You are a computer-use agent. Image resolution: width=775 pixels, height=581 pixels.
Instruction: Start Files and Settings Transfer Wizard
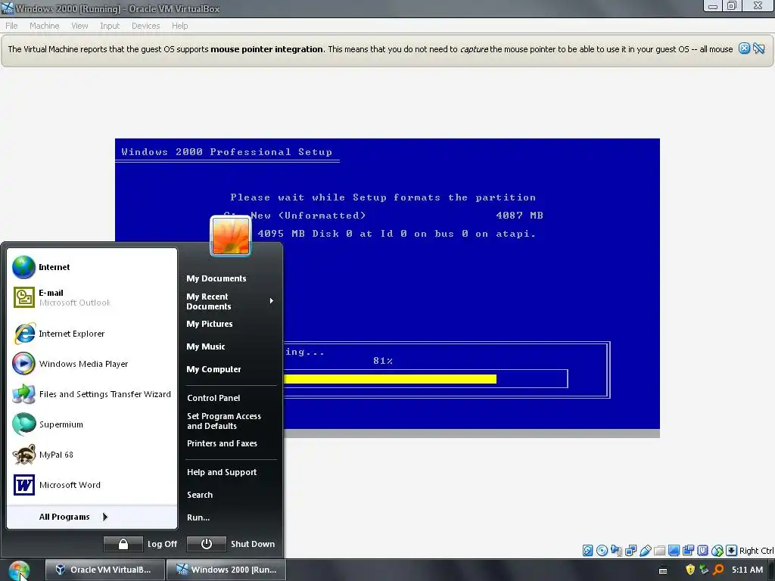[x=92, y=394]
